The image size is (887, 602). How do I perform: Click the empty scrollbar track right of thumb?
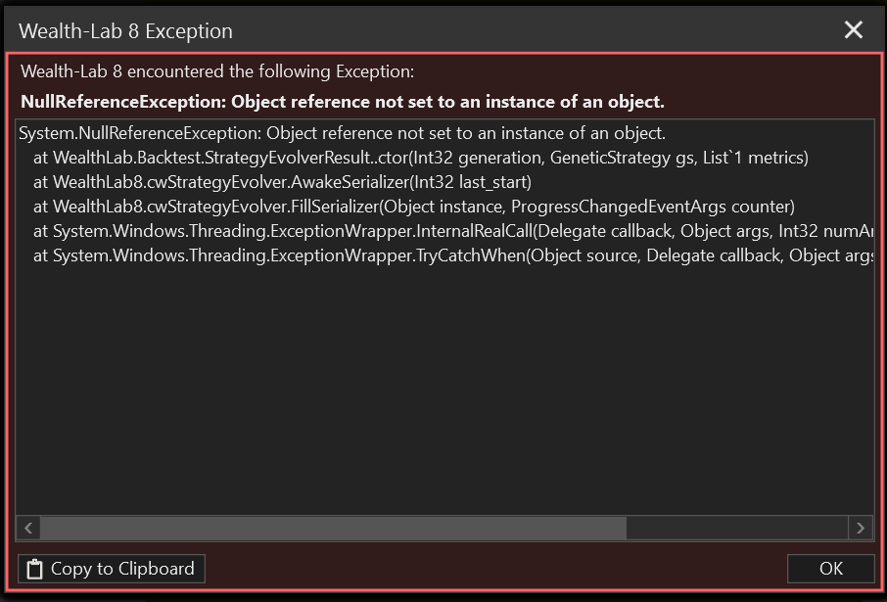tap(737, 529)
